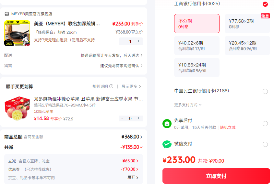The height and width of the screenshot is (184, 274).
Task: Click the 立即支付 button
Action: pyautogui.click(x=216, y=176)
